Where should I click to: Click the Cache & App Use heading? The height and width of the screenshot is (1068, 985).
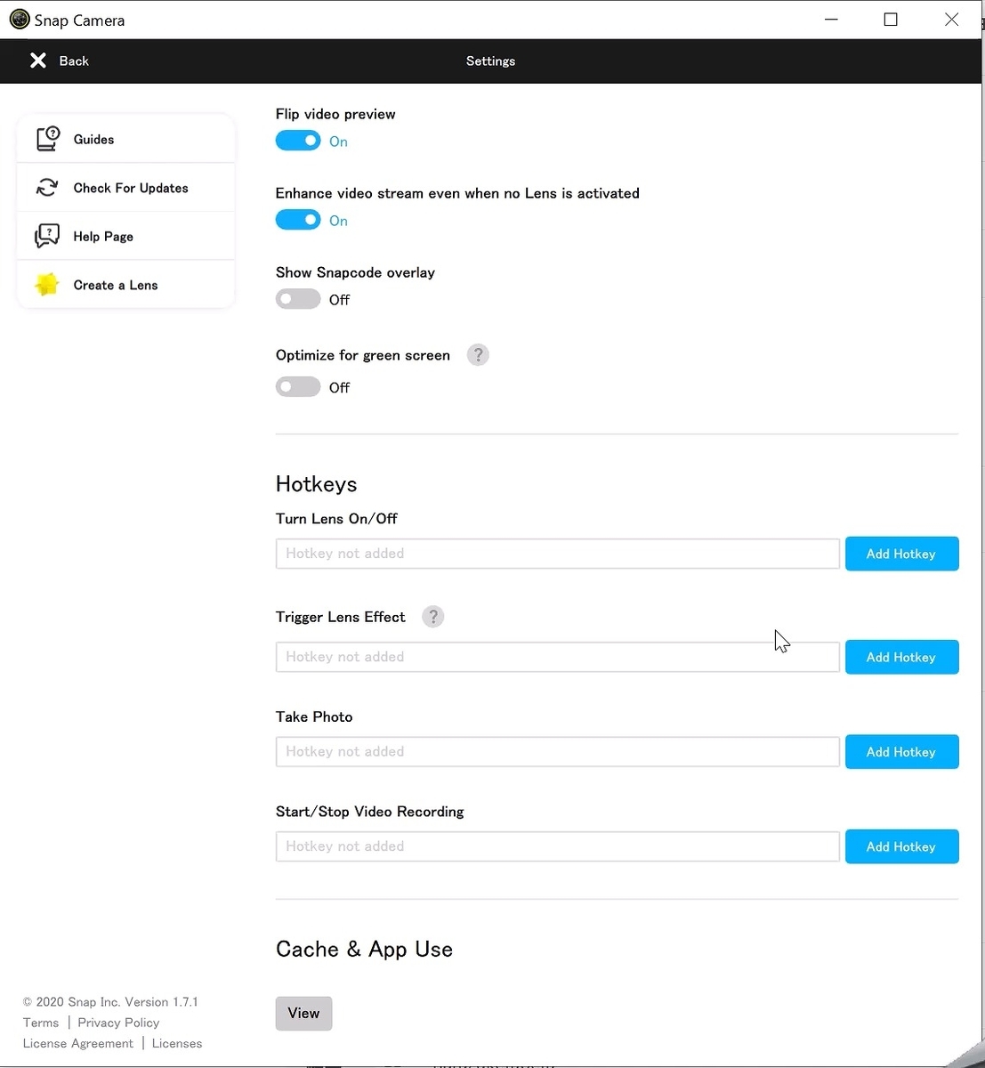364,950
